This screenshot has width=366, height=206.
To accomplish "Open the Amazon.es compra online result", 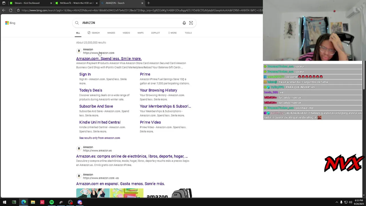I will point(132,157).
